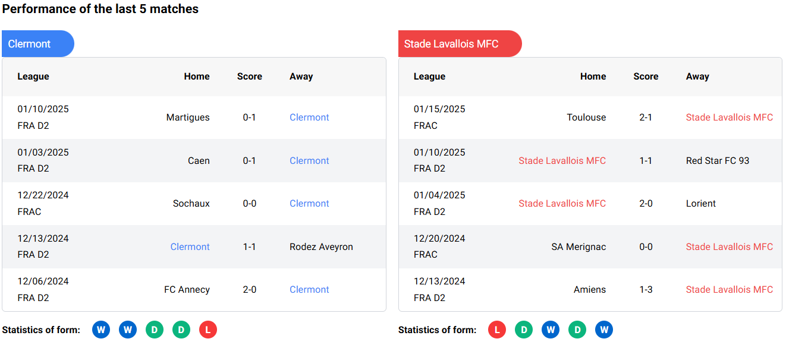Open Clermont home link against Rodez Aveyron
786x345 pixels.
point(190,247)
